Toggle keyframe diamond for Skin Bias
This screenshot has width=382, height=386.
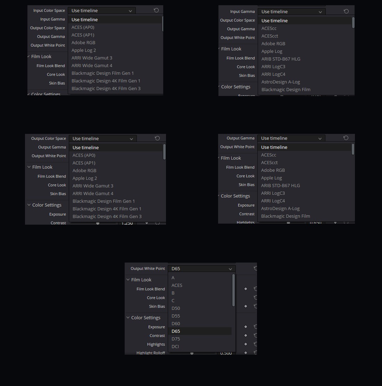tap(246, 306)
